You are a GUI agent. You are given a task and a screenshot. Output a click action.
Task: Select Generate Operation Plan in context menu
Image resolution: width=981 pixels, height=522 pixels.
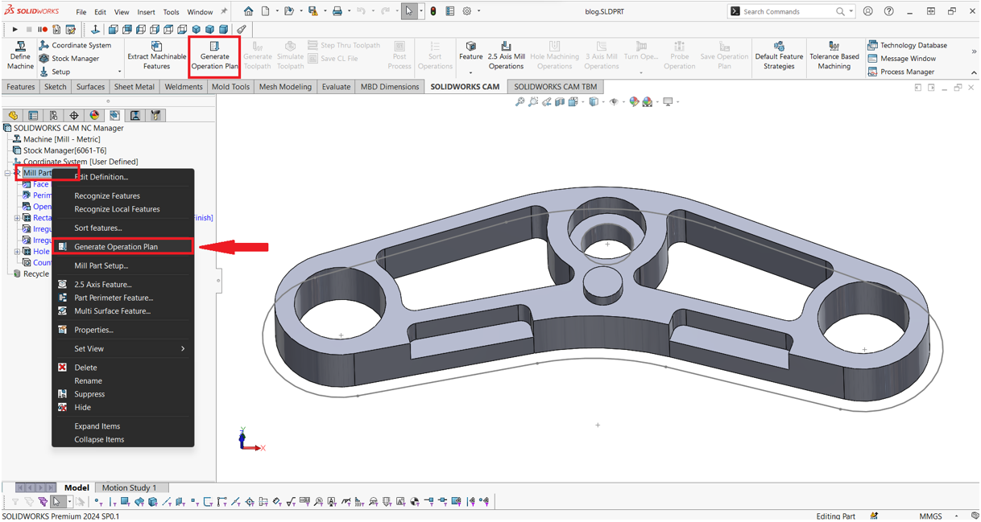point(116,247)
